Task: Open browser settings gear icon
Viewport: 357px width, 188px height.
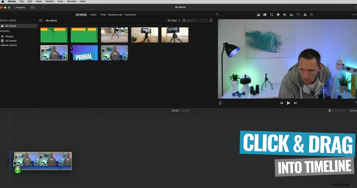Action: pyautogui.click(x=211, y=20)
